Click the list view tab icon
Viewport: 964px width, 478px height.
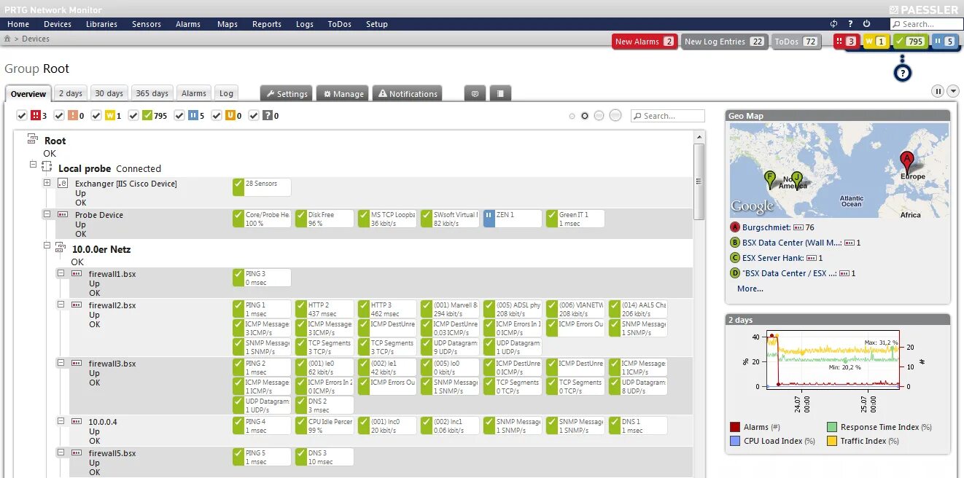500,93
